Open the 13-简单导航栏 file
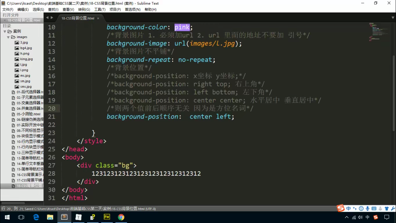This screenshot has width=396, height=223. 30,158
